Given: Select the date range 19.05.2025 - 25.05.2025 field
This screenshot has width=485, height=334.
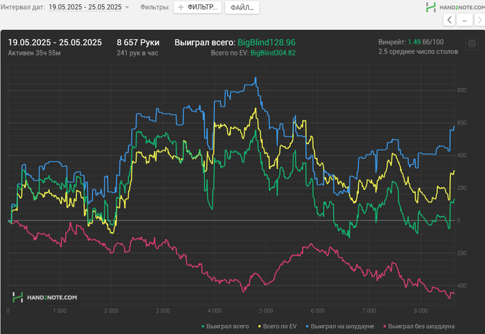Looking at the screenshot, I should 85,7.
